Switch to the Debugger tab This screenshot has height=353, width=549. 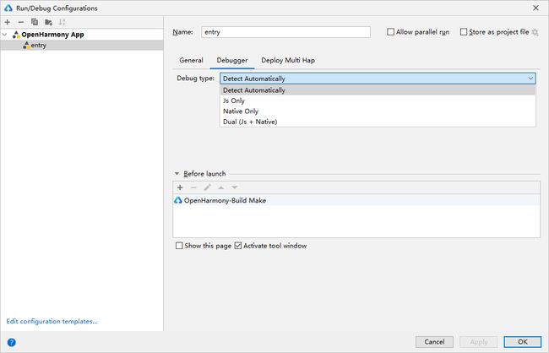pyautogui.click(x=232, y=60)
